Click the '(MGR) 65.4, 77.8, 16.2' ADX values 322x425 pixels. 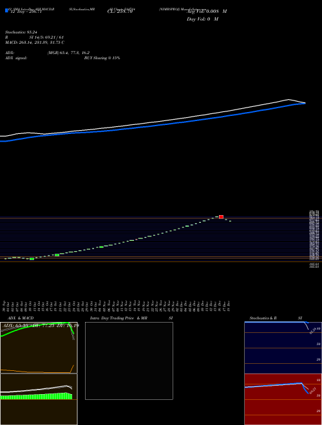68,53
